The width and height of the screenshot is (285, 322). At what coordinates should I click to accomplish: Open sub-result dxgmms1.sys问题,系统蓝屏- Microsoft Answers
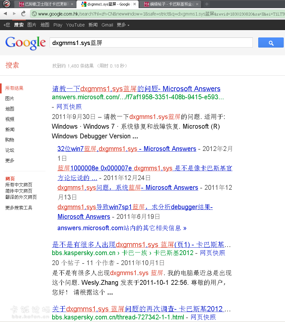coord(128,188)
